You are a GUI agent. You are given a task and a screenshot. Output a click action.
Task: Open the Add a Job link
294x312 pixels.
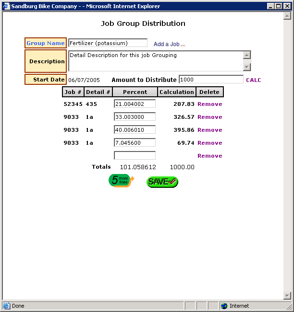coord(169,44)
